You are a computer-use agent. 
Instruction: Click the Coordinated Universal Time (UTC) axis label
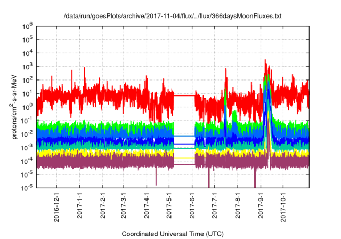pos(173,234)
